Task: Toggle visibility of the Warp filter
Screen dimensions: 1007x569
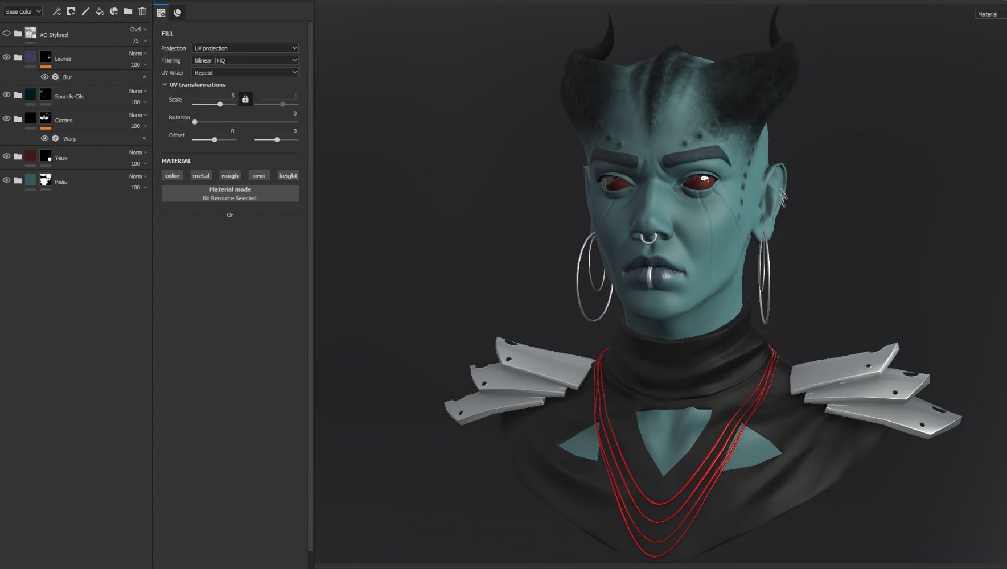Action: 44,138
